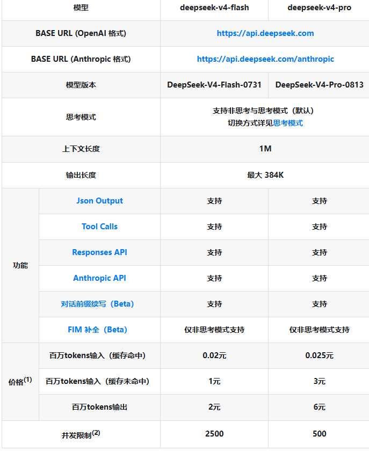The width and height of the screenshot is (369, 451).
Task: Select the DeepSeek-V4-Pro-0813 version cell
Action: 319,85
